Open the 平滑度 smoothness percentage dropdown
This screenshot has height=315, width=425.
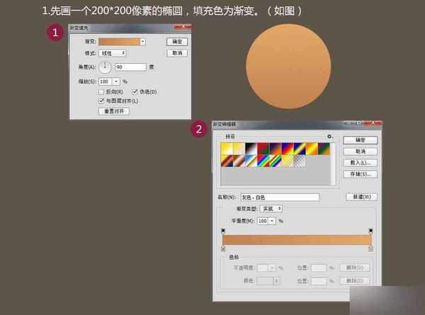pos(273,221)
